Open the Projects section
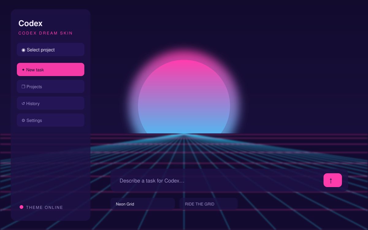 click(x=51, y=86)
